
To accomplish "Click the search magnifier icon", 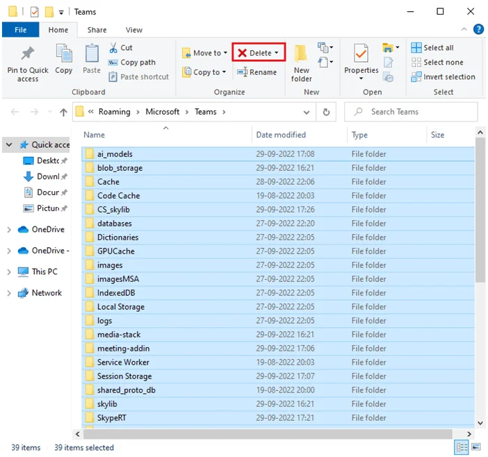I will [359, 111].
